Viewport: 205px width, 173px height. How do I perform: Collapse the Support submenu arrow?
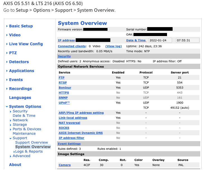tap(10, 138)
